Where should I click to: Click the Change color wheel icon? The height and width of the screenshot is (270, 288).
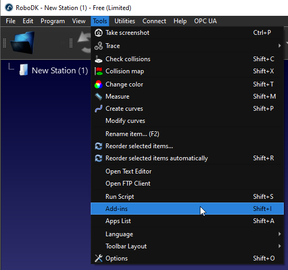pos(99,84)
